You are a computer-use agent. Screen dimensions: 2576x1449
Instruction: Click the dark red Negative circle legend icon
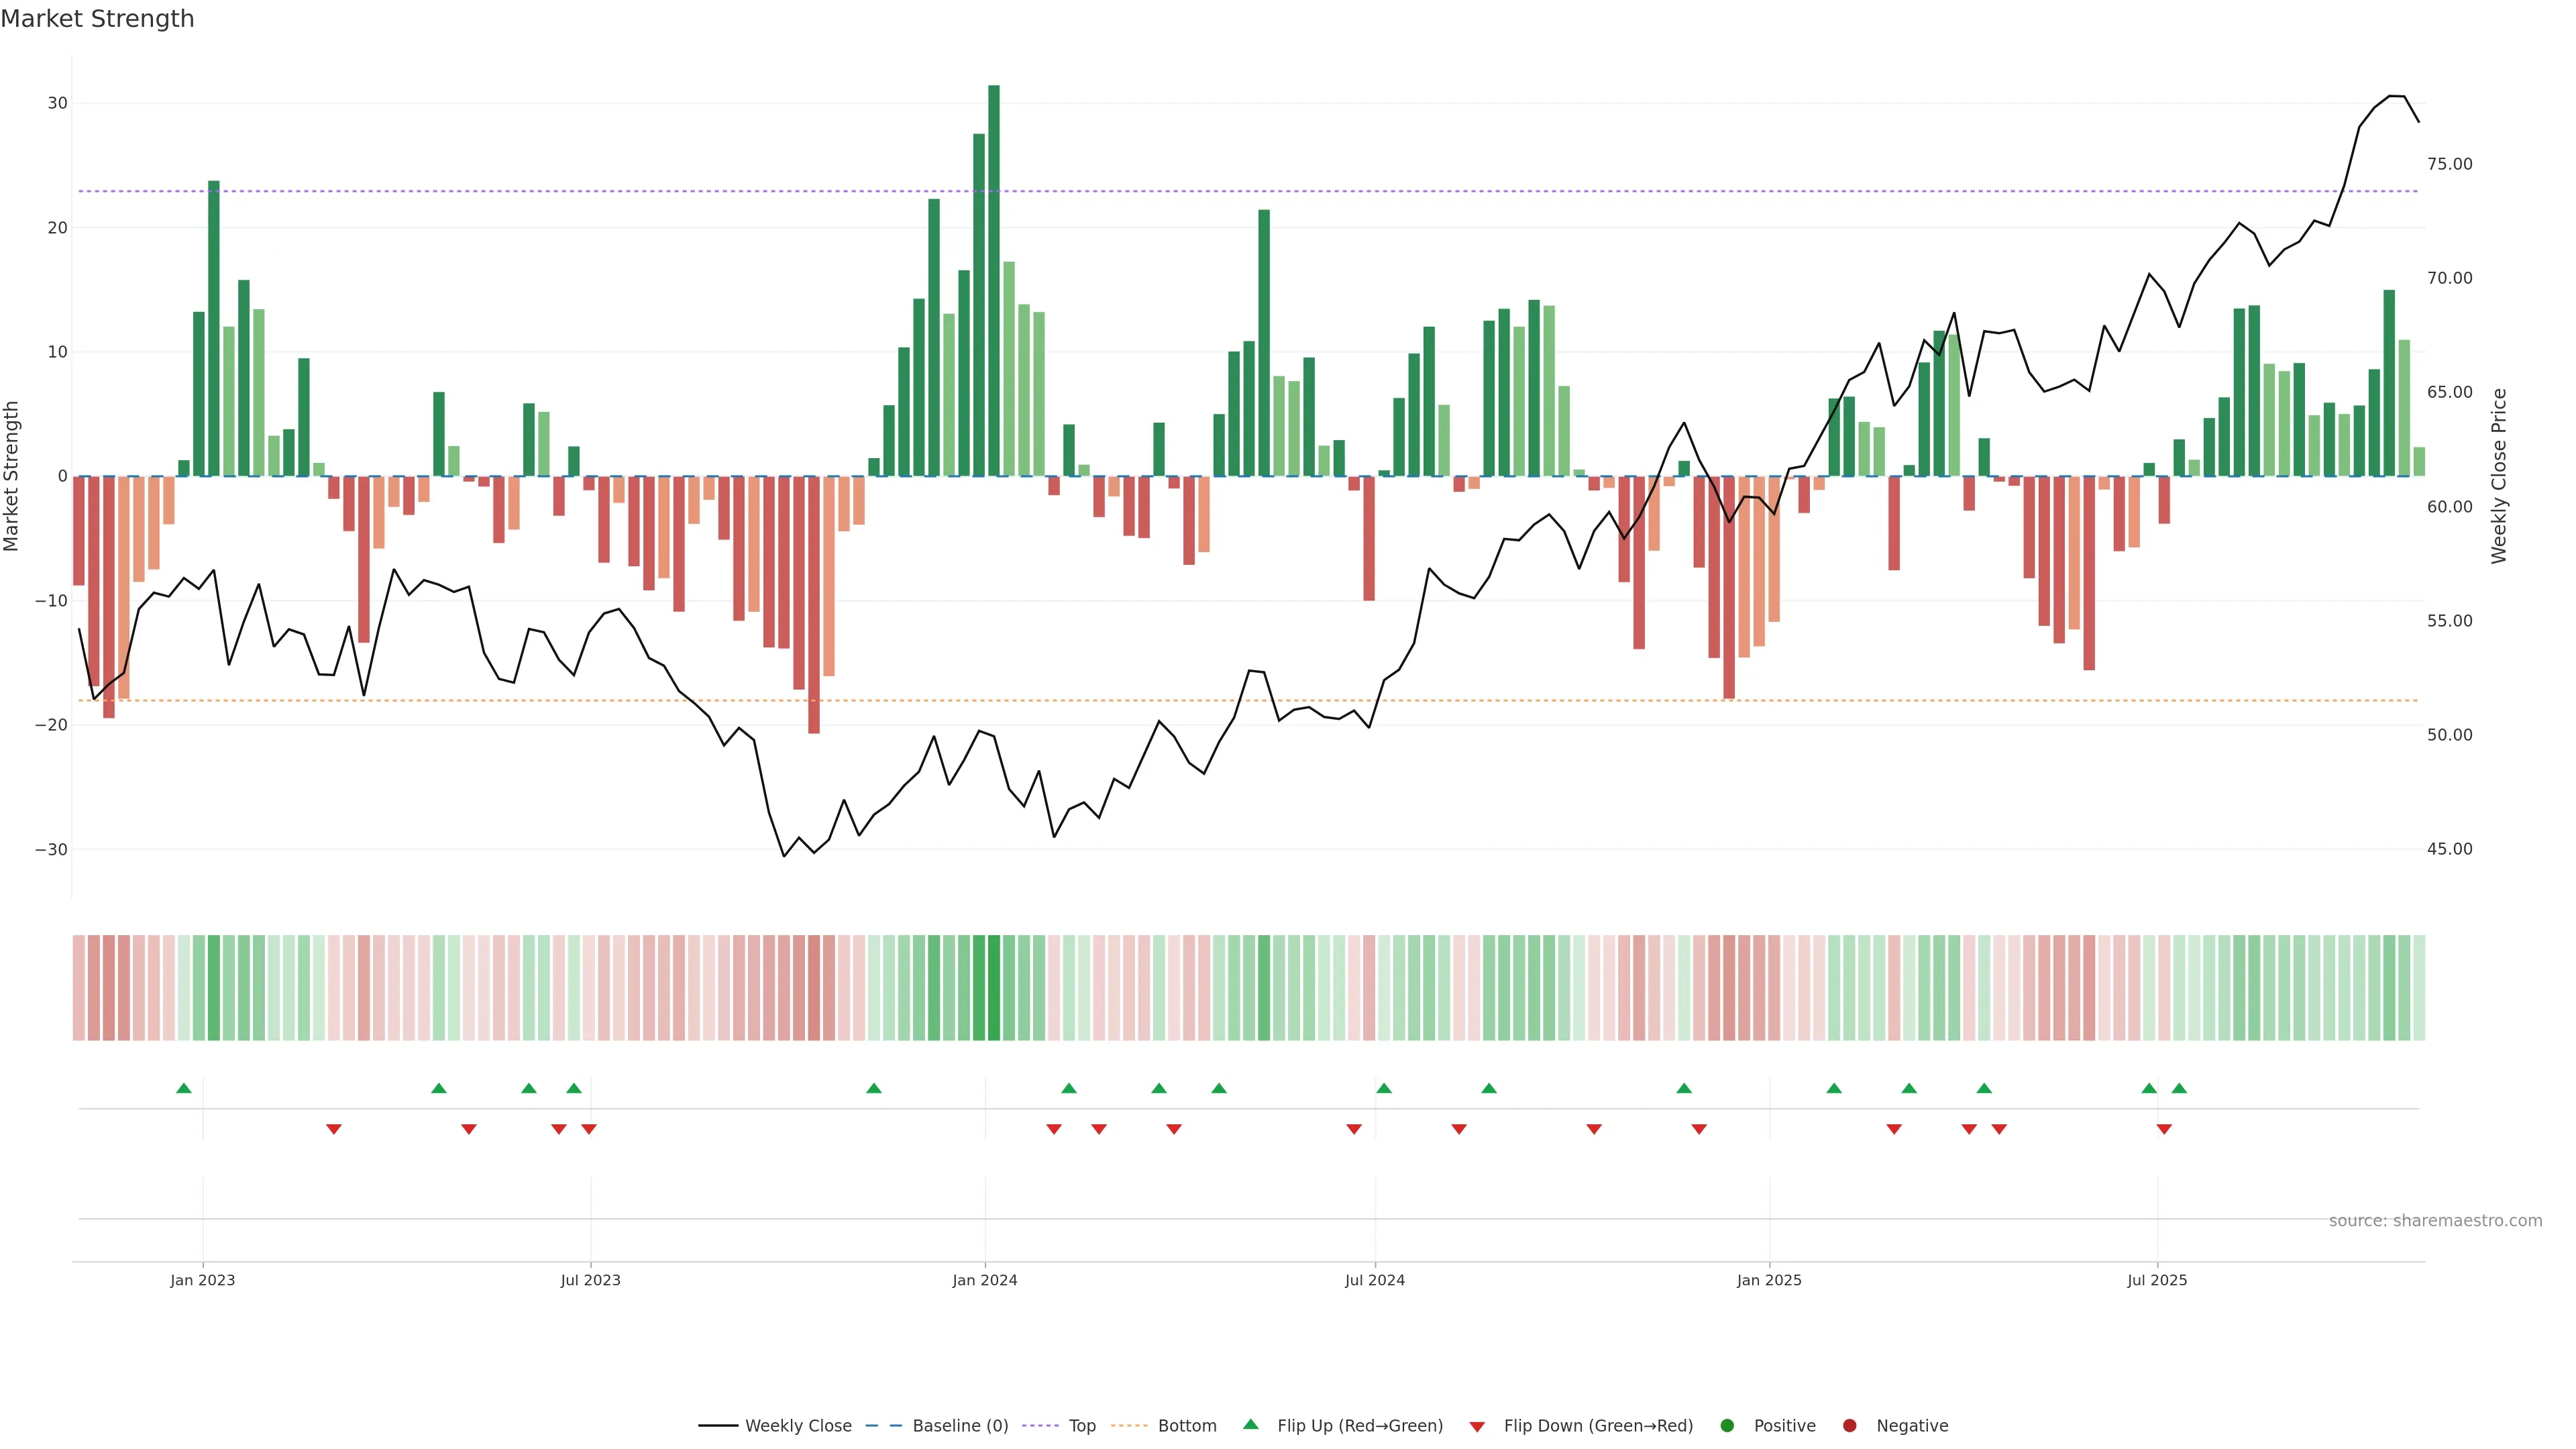(x=1849, y=1425)
